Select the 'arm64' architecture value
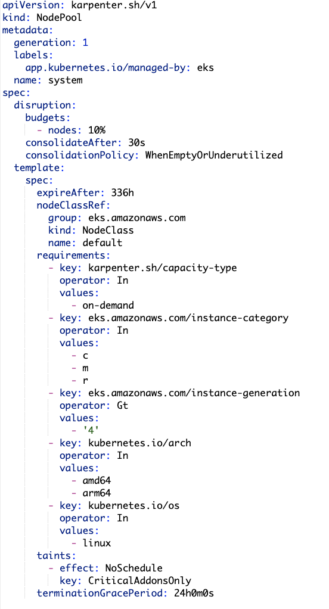This screenshot has height=609, width=329. click(97, 493)
